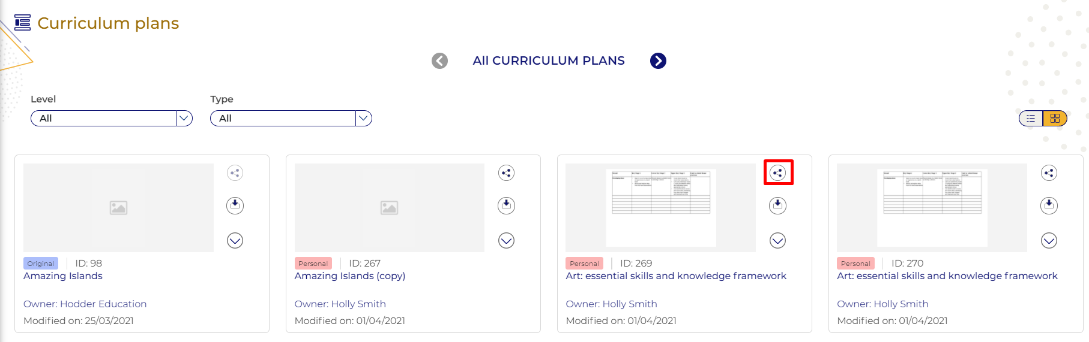Switch to grid view layout

[1055, 119]
